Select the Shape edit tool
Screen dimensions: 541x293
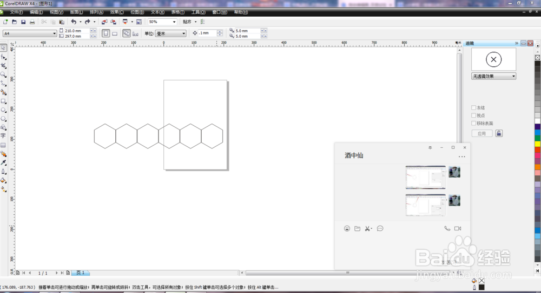(3, 57)
